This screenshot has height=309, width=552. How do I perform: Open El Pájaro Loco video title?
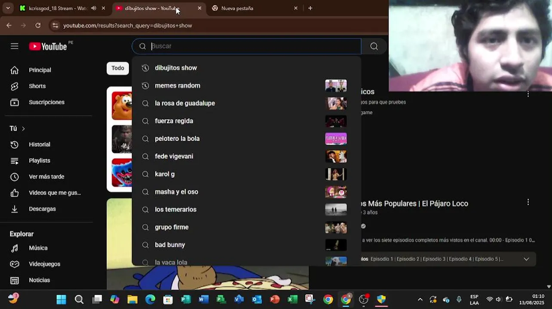coord(414,203)
